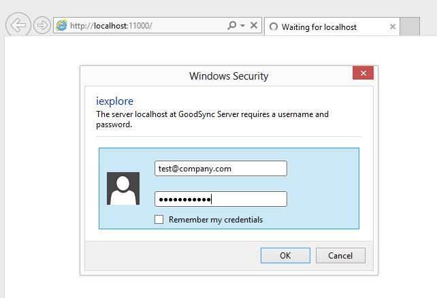Click the loading spinner icon on the tab
The image size is (437, 298).
click(274, 27)
